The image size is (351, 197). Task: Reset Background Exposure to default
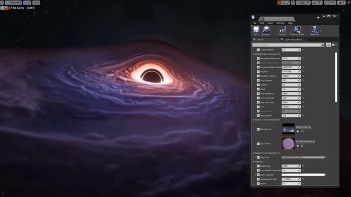tap(303, 59)
